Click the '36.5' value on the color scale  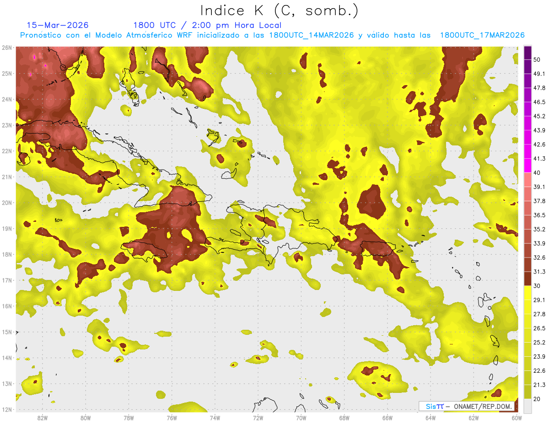click(540, 215)
